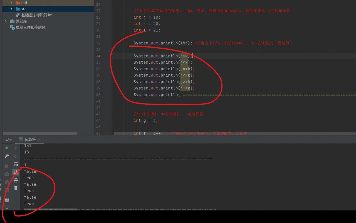
Task: Place cursor in the line 43 comment
Action: [x=169, y=114]
